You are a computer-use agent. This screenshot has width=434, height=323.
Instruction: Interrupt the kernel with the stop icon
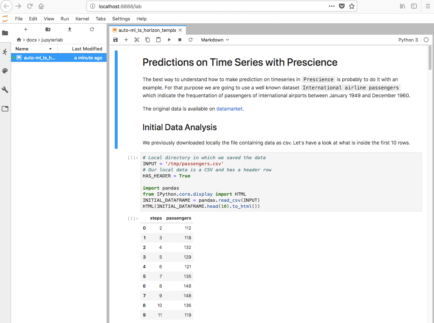coord(180,40)
